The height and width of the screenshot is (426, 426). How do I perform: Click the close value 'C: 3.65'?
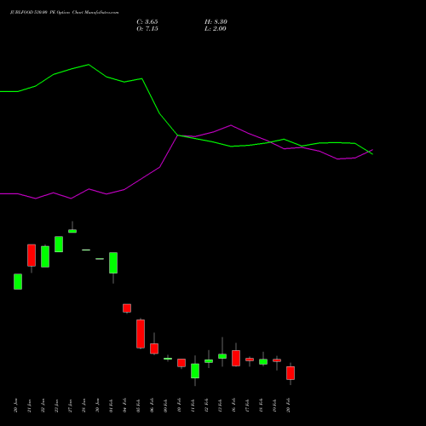point(147,22)
